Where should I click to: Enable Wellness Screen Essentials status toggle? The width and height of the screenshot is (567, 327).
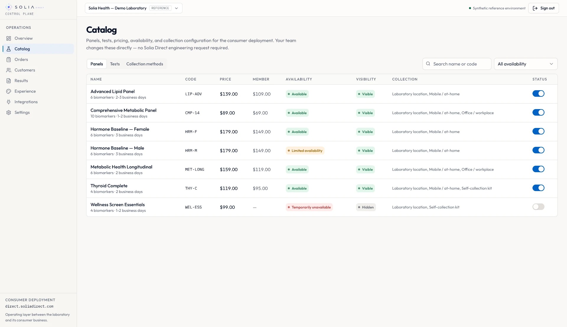tap(538, 207)
